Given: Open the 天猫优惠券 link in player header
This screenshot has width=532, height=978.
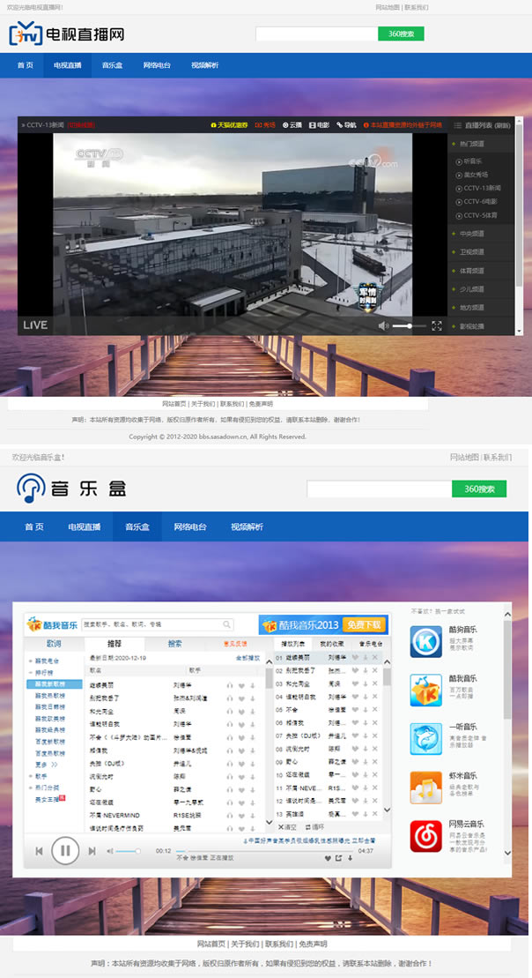Looking at the screenshot, I should click(229, 124).
